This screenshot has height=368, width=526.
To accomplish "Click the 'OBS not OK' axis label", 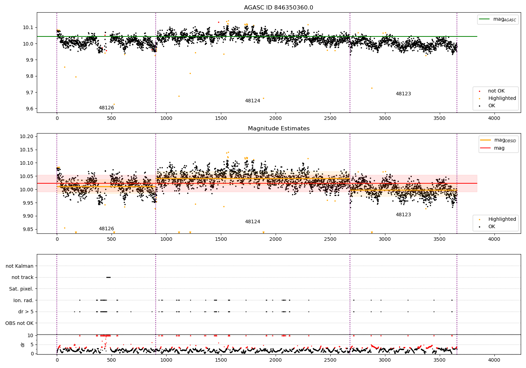I will (x=19, y=323).
